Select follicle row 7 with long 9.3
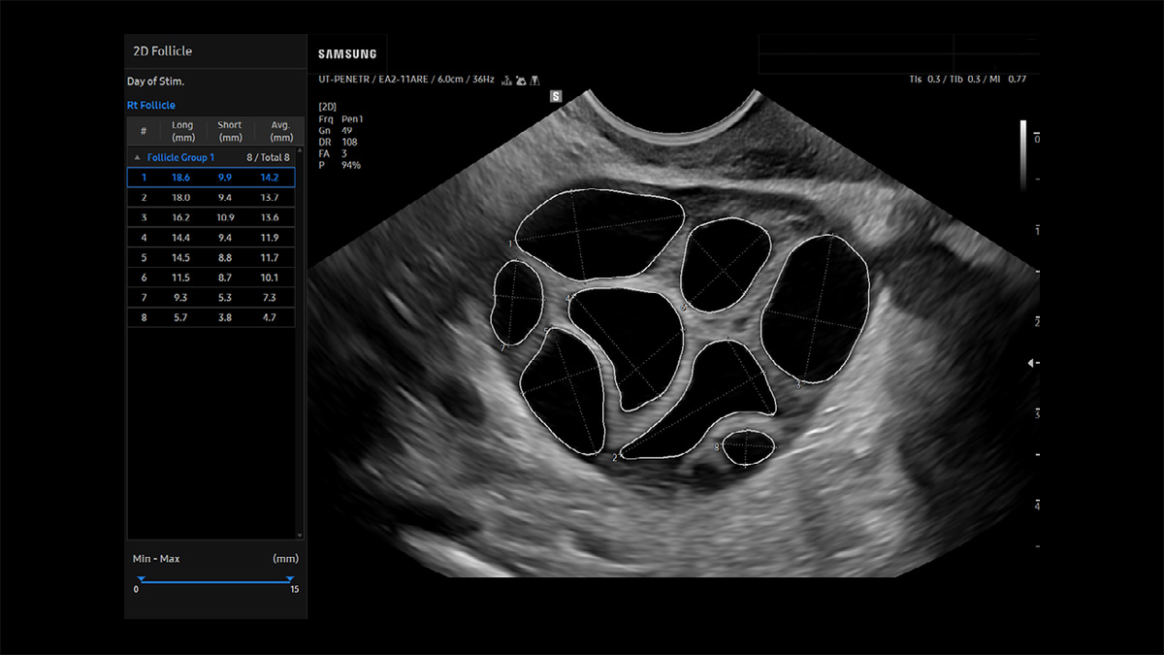 (x=210, y=298)
